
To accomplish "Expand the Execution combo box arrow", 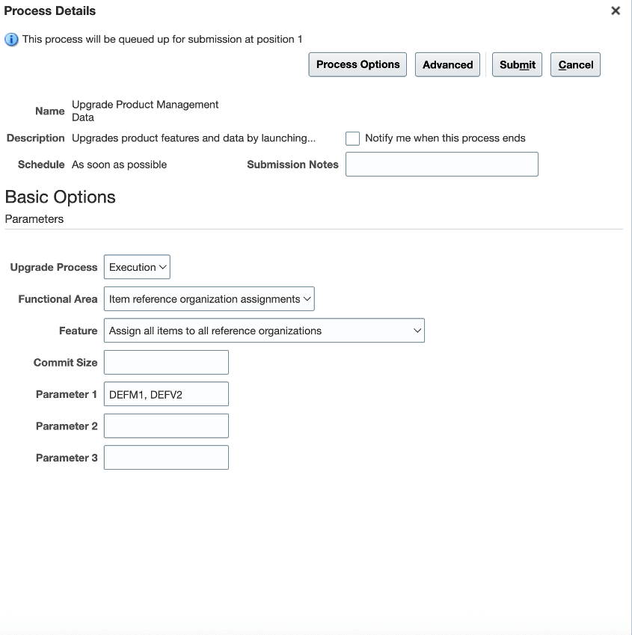I will coord(162,266).
